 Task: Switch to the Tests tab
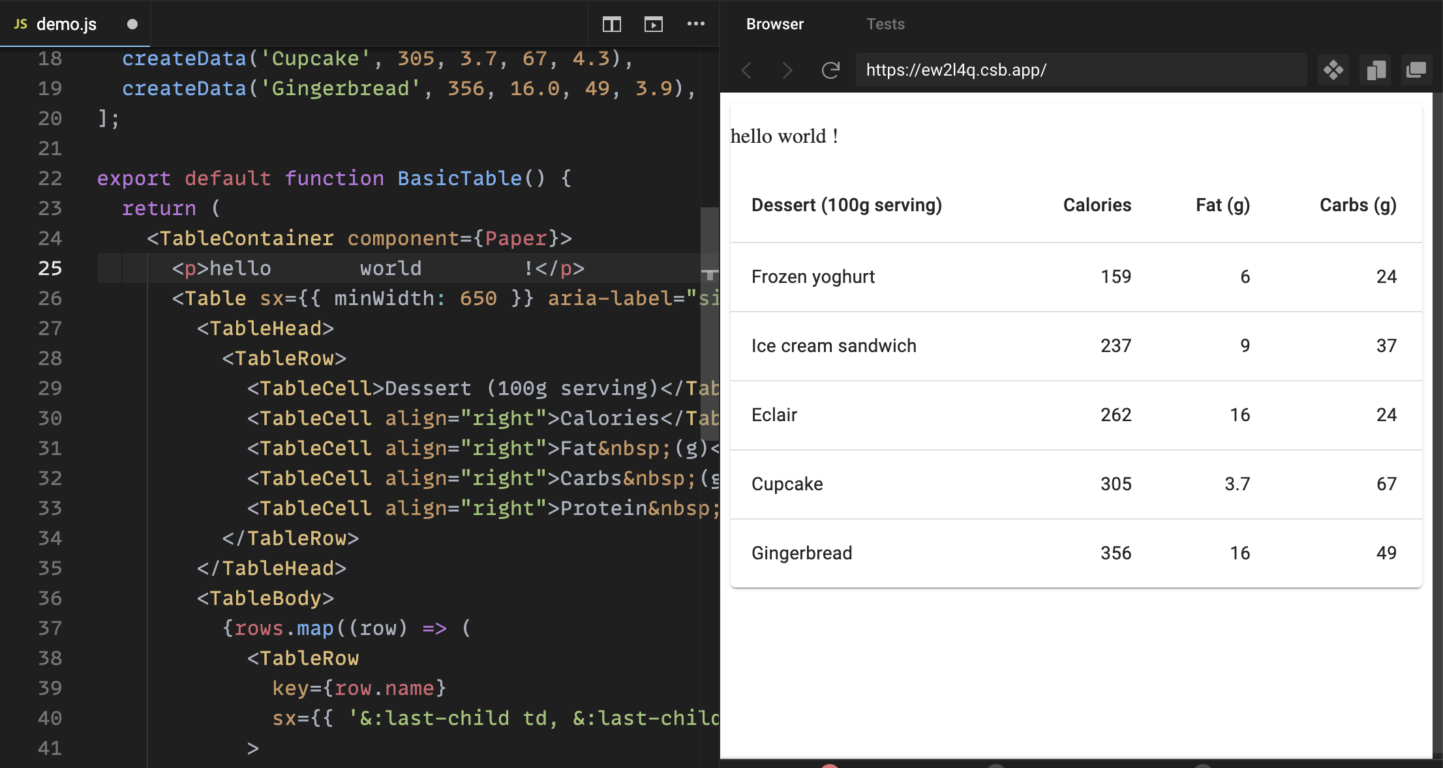pyautogui.click(x=885, y=24)
